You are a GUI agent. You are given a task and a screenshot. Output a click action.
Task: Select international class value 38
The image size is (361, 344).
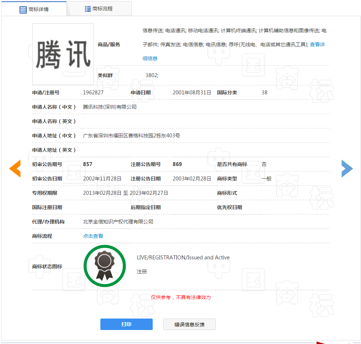[x=265, y=93]
